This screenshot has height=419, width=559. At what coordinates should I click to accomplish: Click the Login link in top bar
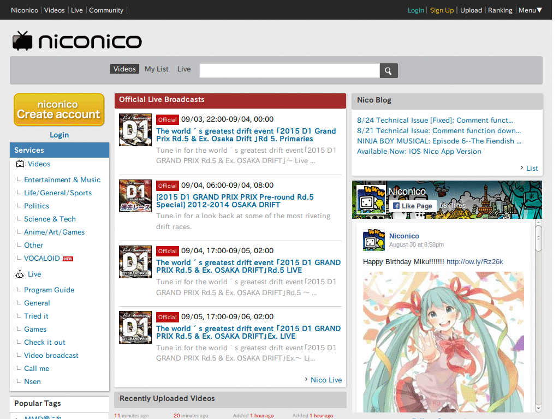[x=415, y=10]
